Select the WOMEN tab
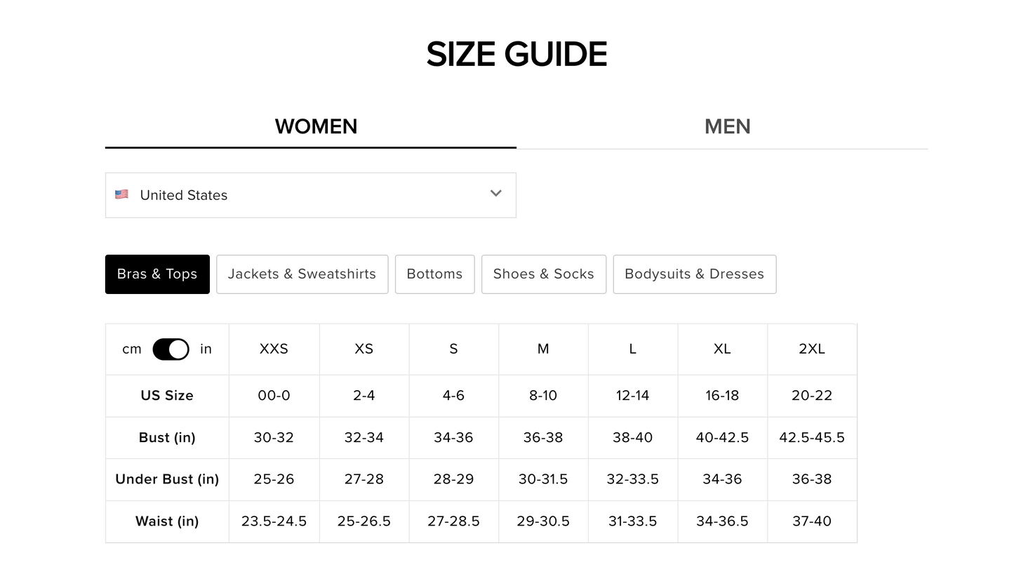Viewport: 1014px width, 588px height. click(316, 126)
